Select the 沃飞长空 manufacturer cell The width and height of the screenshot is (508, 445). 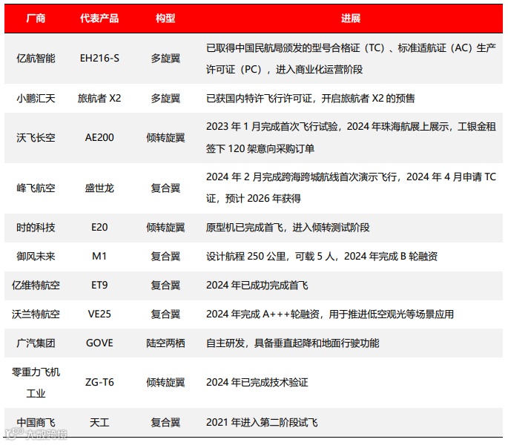[36, 138]
